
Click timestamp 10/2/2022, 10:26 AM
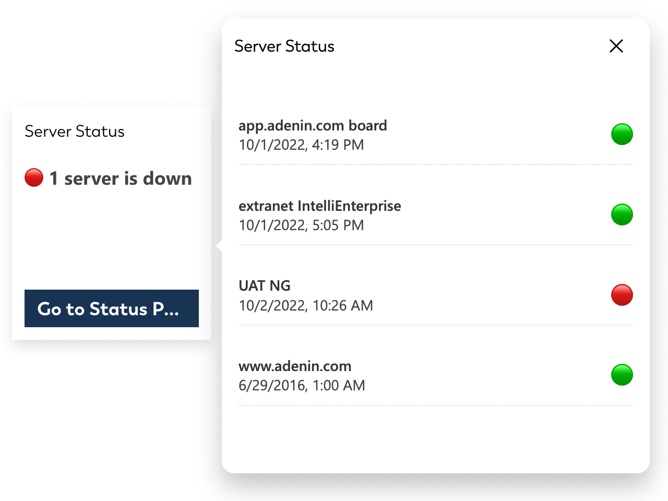306,306
